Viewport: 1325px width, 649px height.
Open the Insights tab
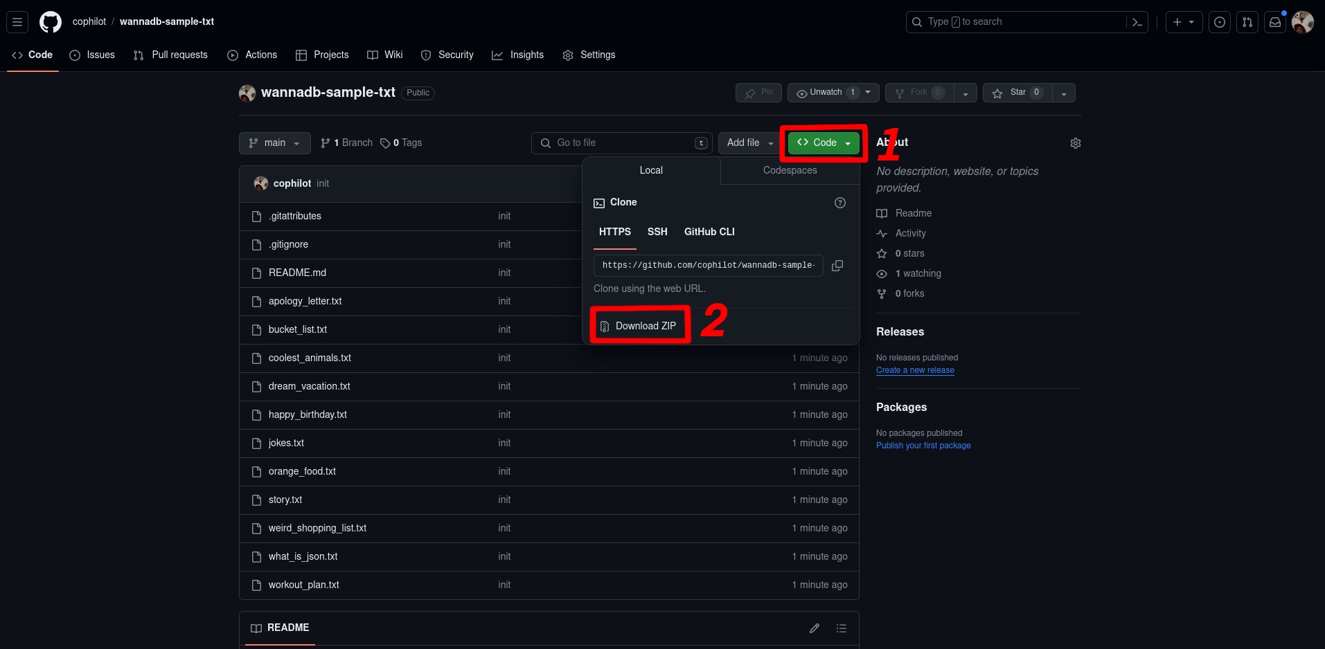tap(518, 55)
